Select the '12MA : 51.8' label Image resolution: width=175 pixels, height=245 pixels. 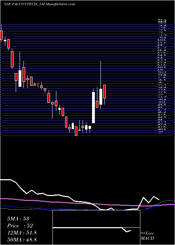pos(22,233)
